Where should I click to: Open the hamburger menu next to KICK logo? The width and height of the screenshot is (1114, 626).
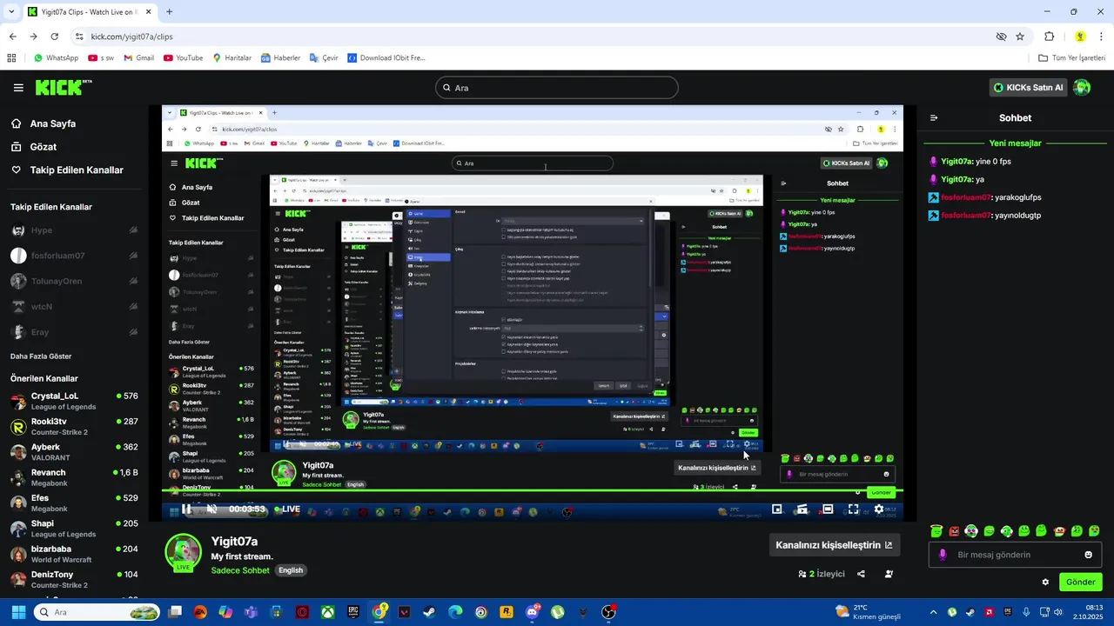18,88
